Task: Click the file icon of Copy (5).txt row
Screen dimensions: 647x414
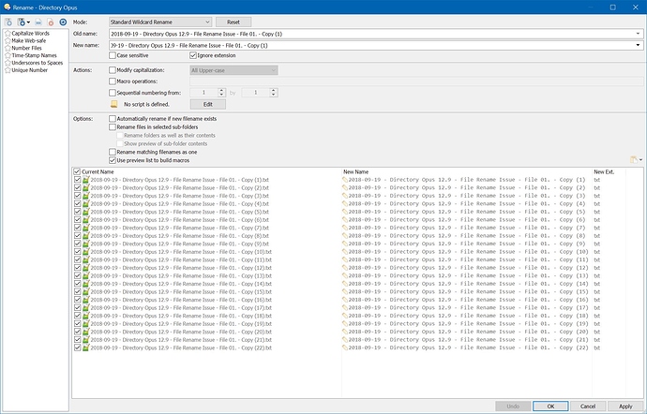Action: (86, 212)
